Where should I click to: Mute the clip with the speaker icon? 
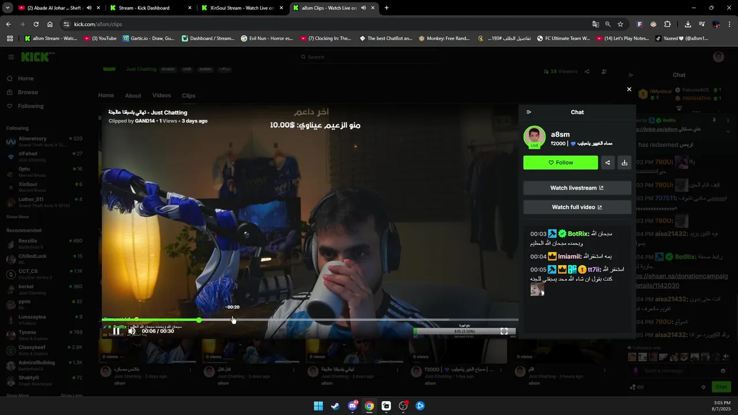pyautogui.click(x=132, y=331)
